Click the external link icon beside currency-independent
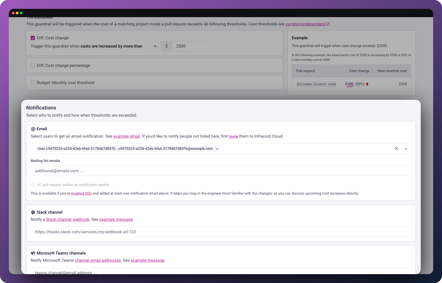This screenshot has height=283, width=442. tap(328, 24)
